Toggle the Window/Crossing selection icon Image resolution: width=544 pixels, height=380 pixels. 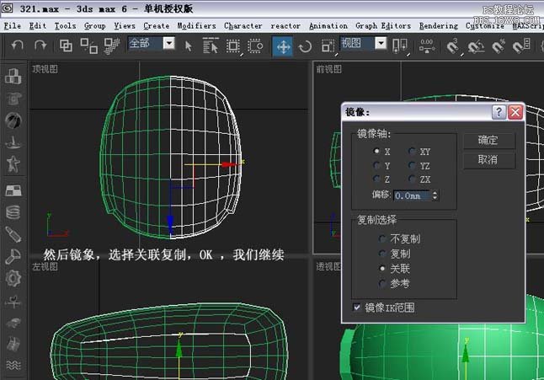[255, 45]
